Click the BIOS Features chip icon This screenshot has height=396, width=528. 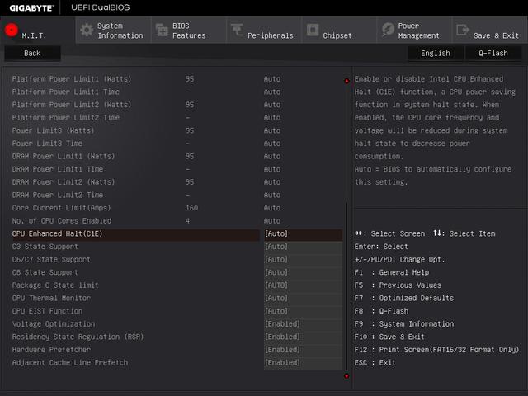(x=161, y=31)
